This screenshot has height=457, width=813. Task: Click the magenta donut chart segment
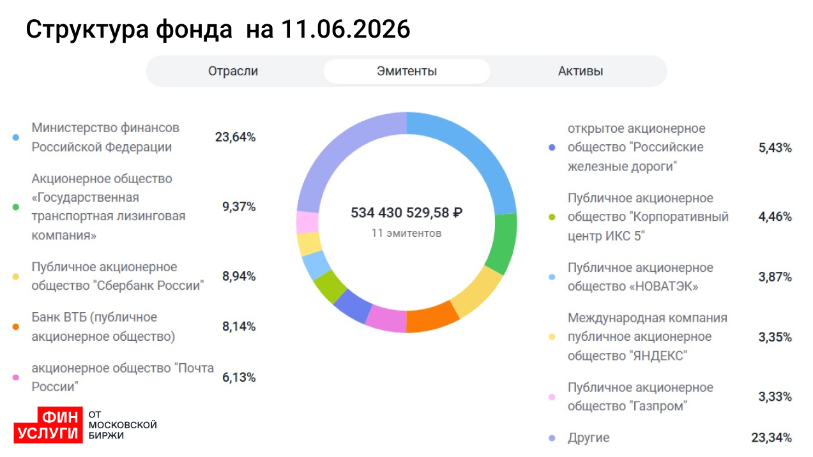coord(386,319)
